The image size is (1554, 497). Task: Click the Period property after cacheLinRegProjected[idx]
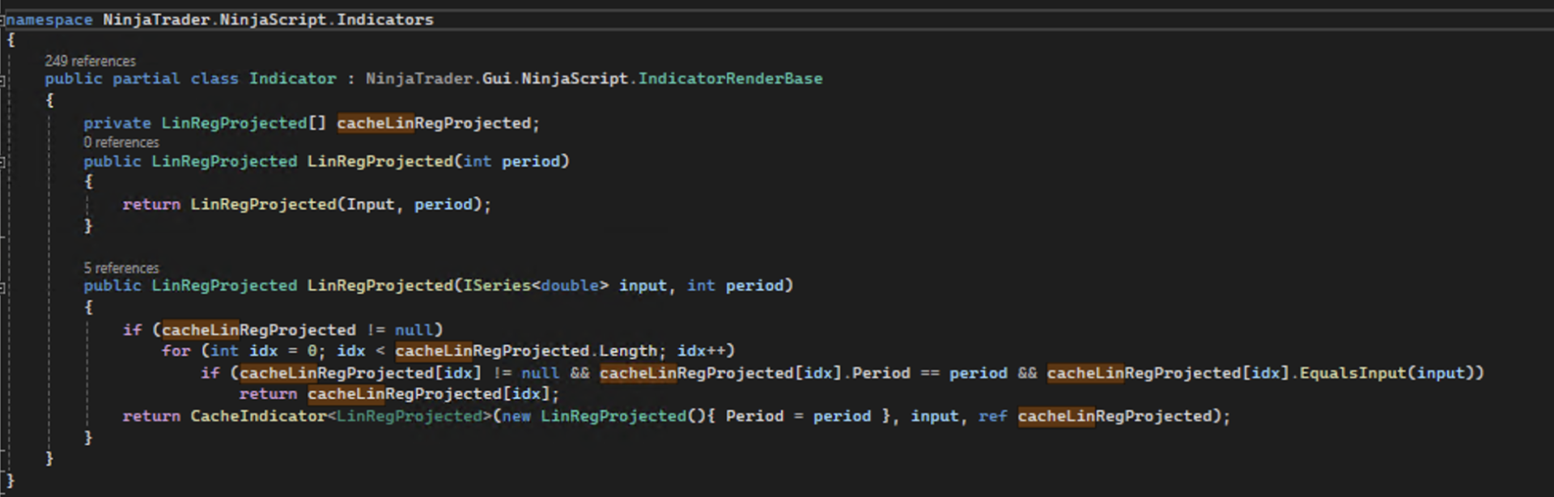pos(881,372)
